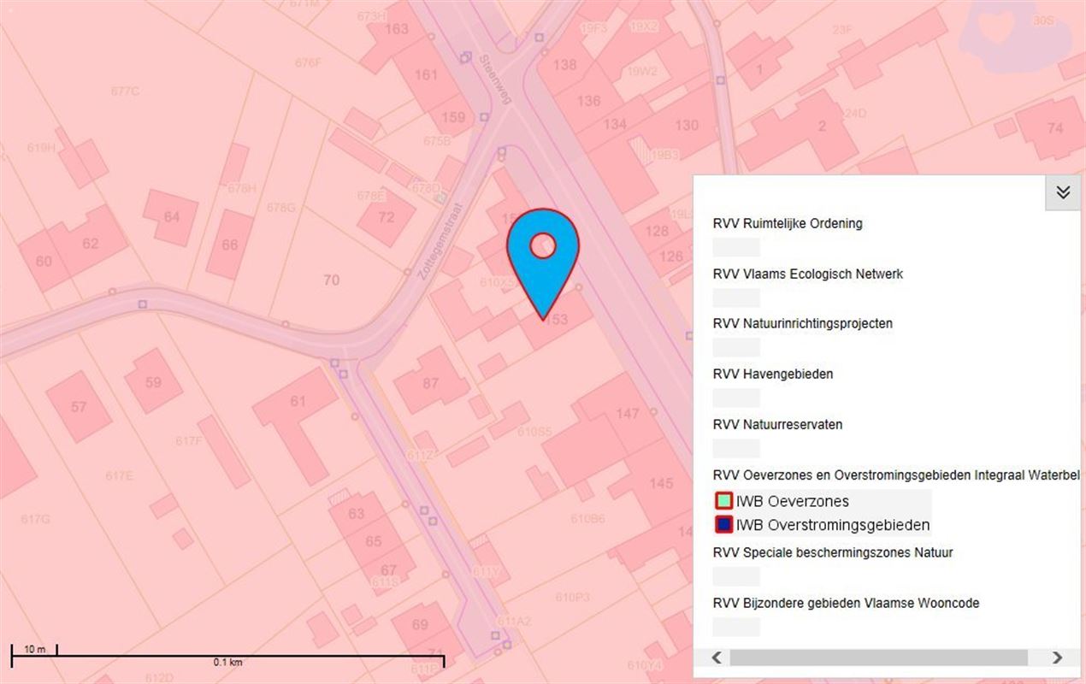The width and height of the screenshot is (1086, 684).
Task: Click parcel number 70 on the map
Action: [x=331, y=280]
